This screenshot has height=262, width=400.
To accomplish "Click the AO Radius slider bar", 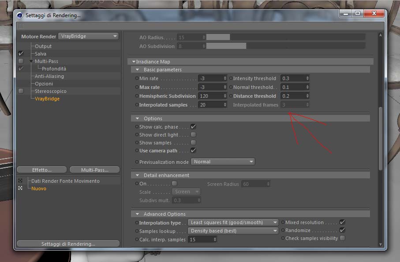I will (x=286, y=37).
